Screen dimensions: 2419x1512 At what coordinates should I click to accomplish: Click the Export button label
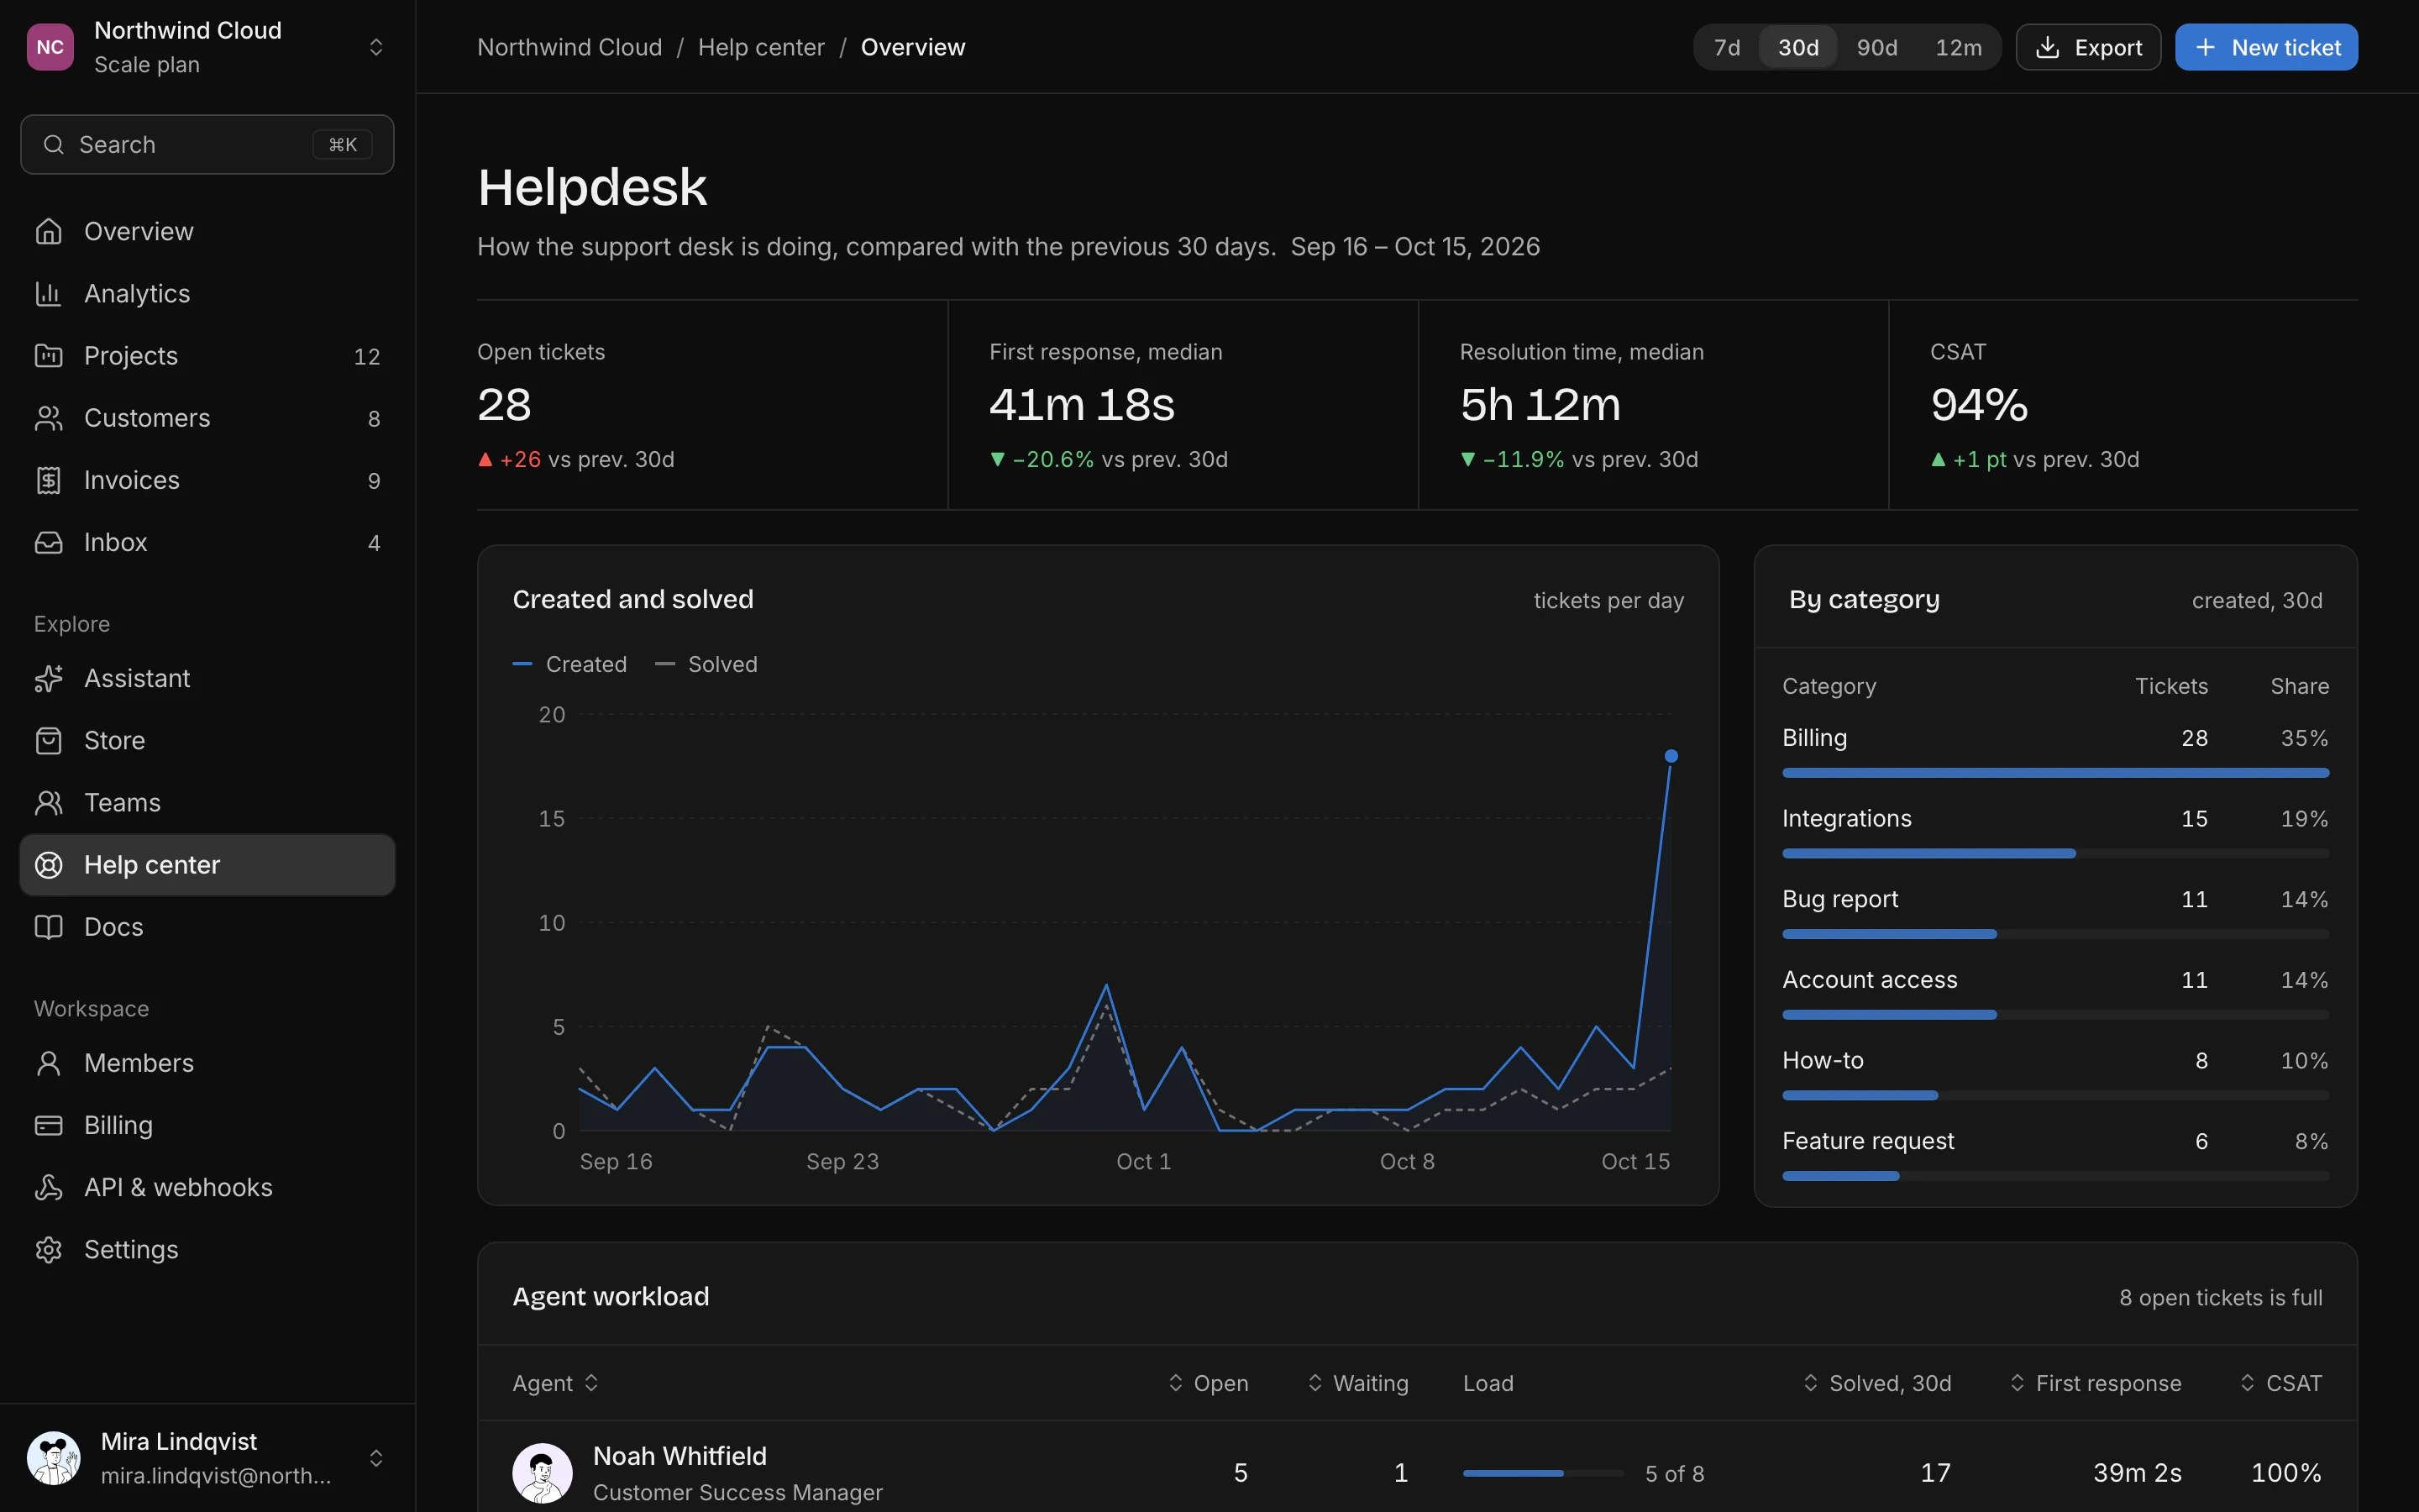(x=2107, y=47)
